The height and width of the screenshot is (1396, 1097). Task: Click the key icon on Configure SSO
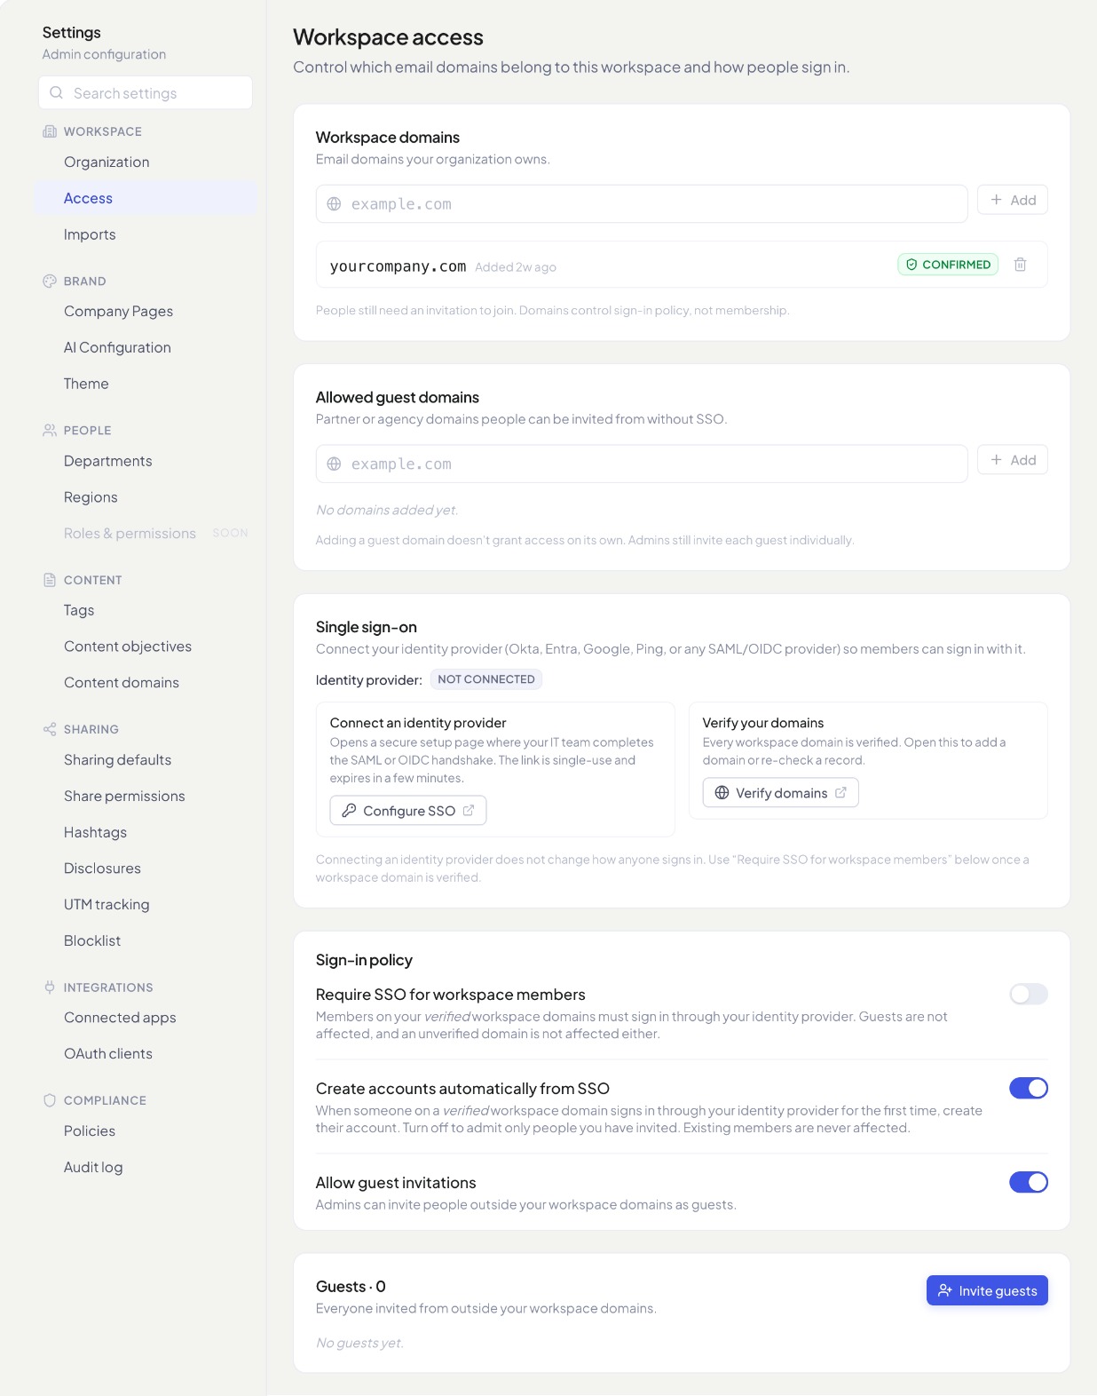(349, 811)
